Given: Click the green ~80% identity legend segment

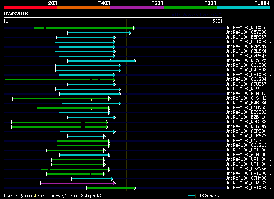Looking at the screenshot, I should coord(190,8).
